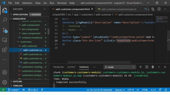Viewport: 170px width, 95px height.
Task: Open the File menu
Action: pos(10,3)
